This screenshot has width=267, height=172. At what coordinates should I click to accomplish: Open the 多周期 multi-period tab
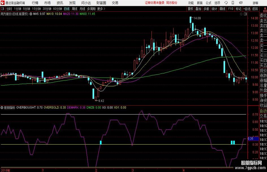[x=91, y=9]
